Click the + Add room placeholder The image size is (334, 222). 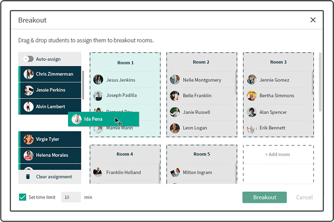pos(277,155)
